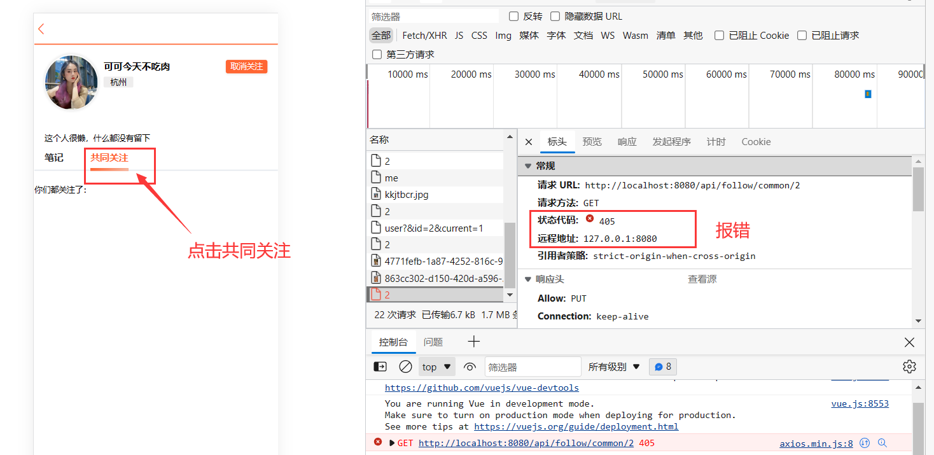Screen dimensions: 934x455
Task: Close the request details pane
Action: pyautogui.click(x=529, y=142)
